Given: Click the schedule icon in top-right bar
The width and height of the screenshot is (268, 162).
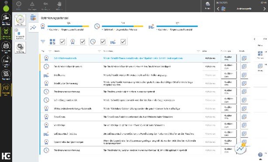Looking at the screenshot, I should tap(223, 9).
